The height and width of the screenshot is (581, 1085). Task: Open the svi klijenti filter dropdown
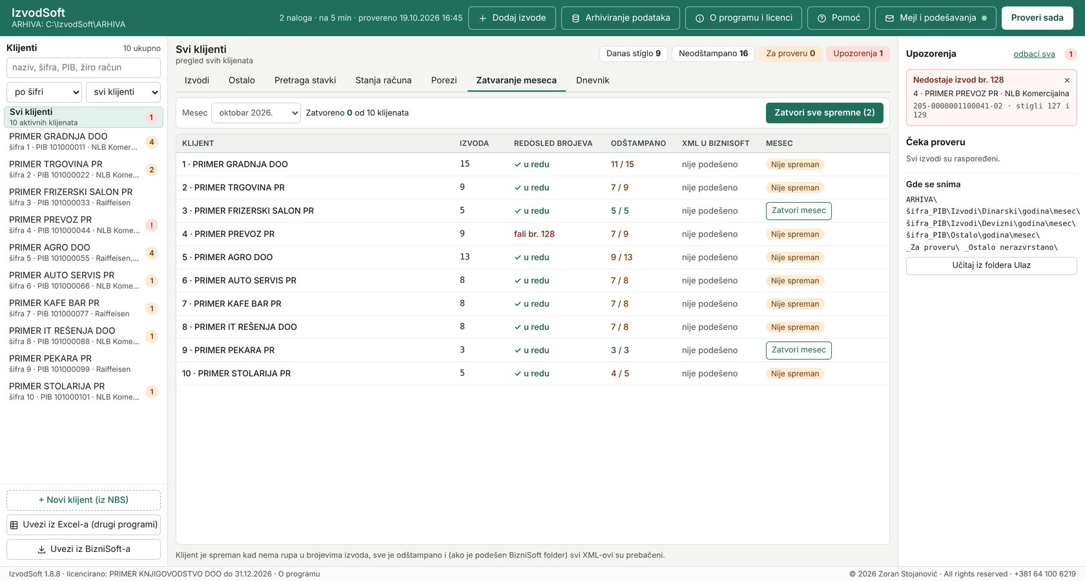(x=123, y=92)
